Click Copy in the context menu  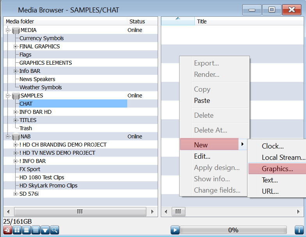tap(215, 89)
